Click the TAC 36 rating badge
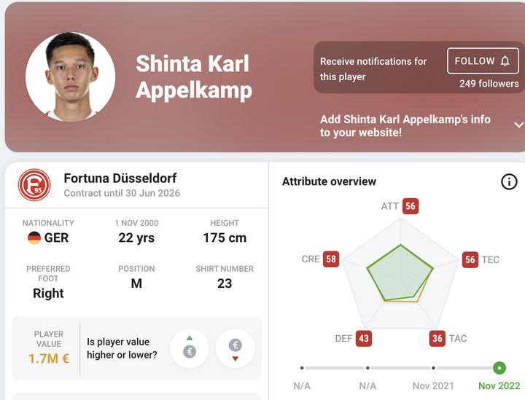The width and height of the screenshot is (525, 400). pos(437,338)
